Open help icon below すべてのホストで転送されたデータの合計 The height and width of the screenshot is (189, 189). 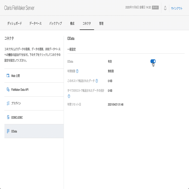(x=69, y=96)
